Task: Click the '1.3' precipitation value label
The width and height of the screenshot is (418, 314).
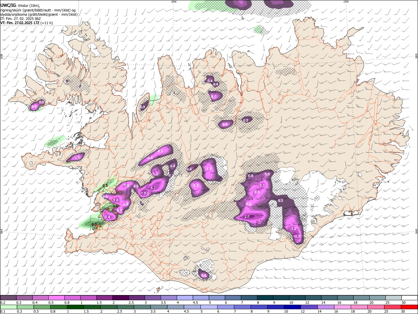Action: [297, 236]
